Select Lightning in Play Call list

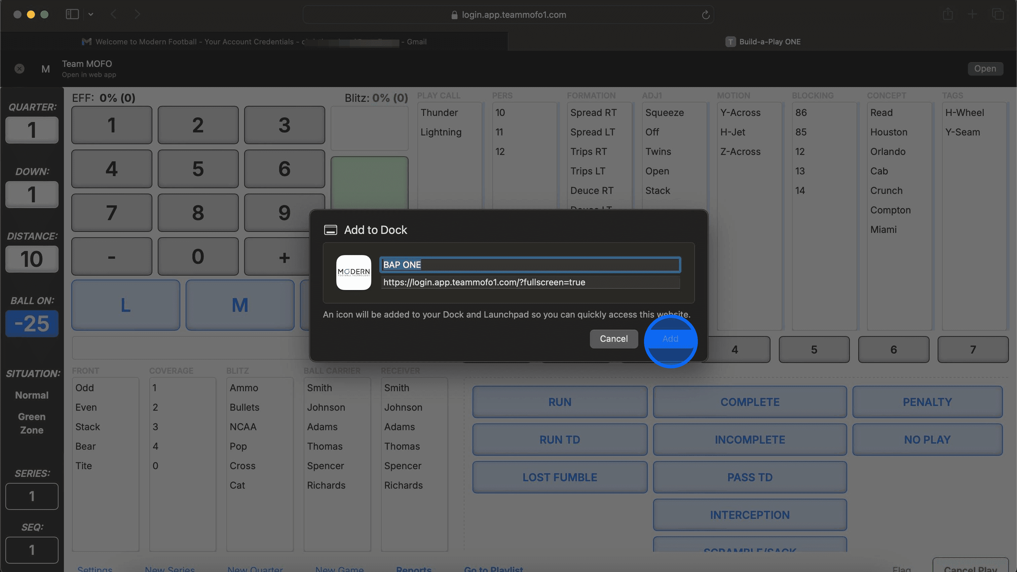[x=441, y=132]
